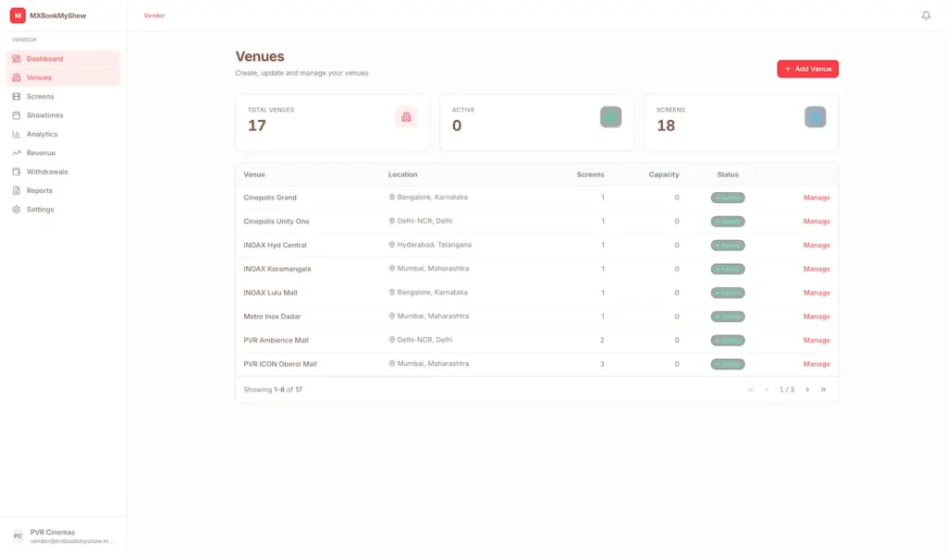Click location pin icon for INOAX Hyd Central
This screenshot has width=947, height=555.
pyautogui.click(x=391, y=245)
